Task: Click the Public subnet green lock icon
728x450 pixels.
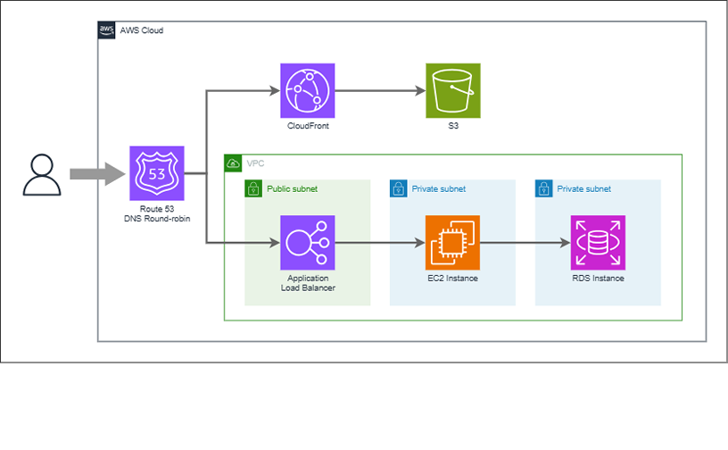Action: pyautogui.click(x=253, y=188)
